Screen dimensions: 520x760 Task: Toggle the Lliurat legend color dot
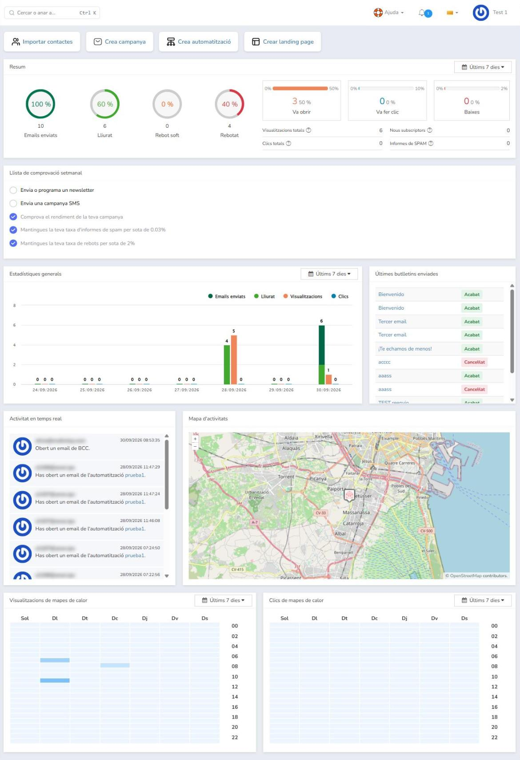tap(256, 296)
